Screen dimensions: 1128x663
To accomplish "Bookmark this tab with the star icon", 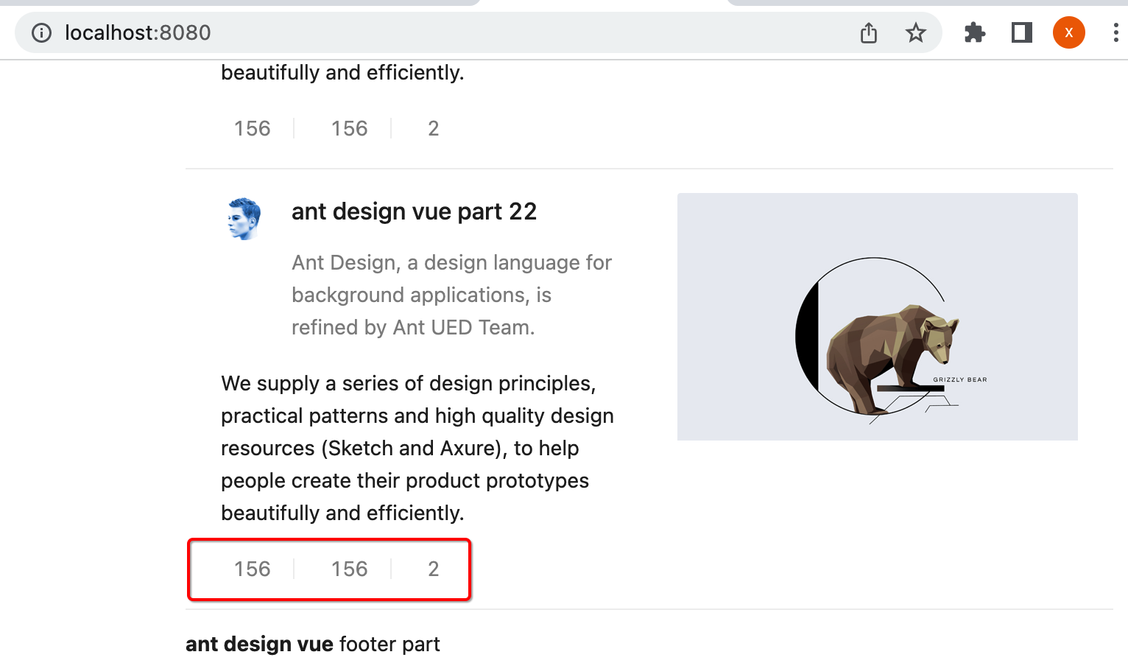I will pos(916,32).
